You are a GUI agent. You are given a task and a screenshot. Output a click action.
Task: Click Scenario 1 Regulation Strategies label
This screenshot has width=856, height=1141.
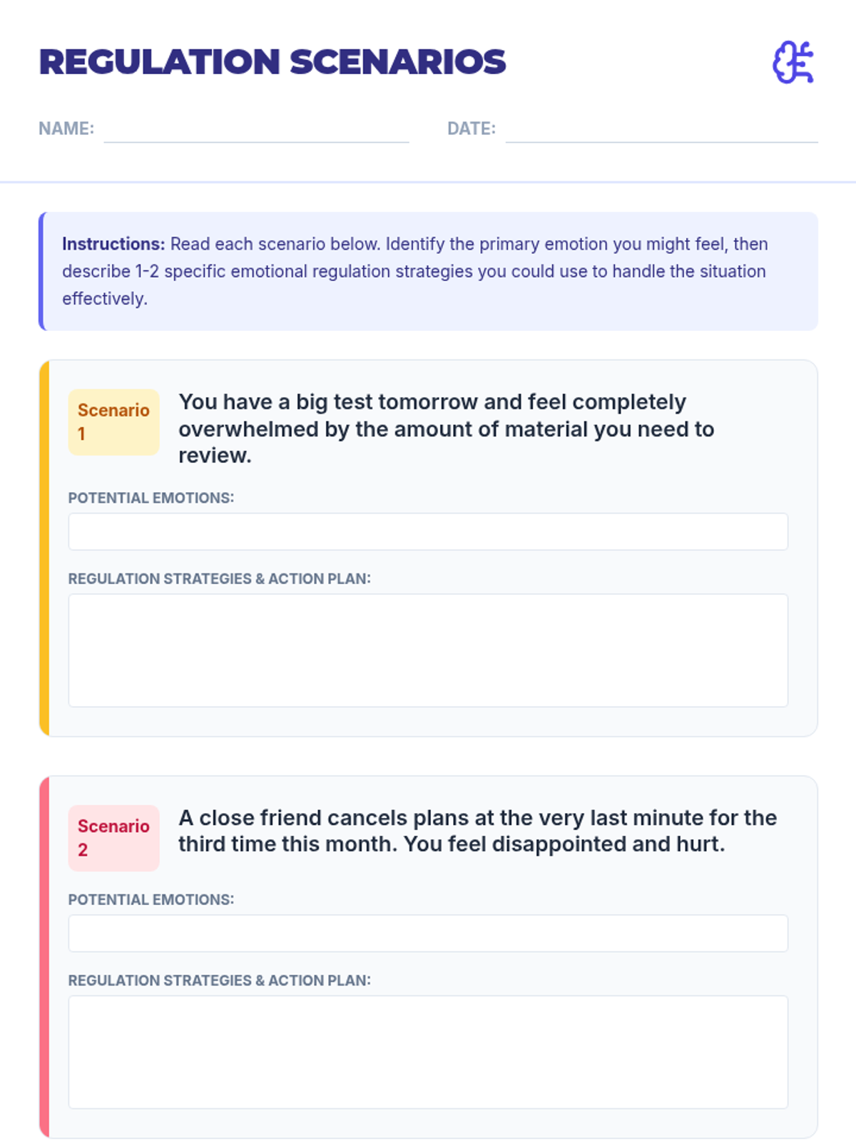click(220, 578)
